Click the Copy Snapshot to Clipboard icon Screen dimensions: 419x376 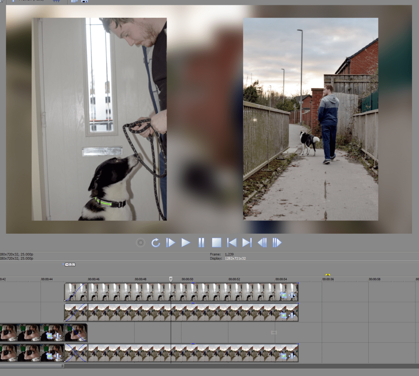75,2
